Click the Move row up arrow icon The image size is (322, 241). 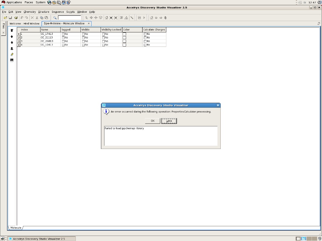click(12, 37)
